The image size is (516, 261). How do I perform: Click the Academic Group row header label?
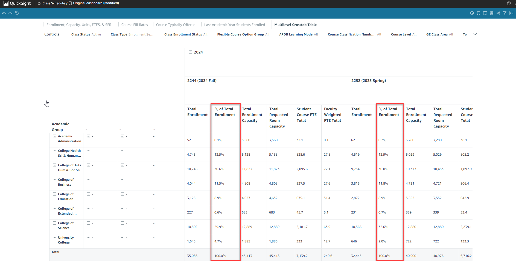(x=60, y=127)
